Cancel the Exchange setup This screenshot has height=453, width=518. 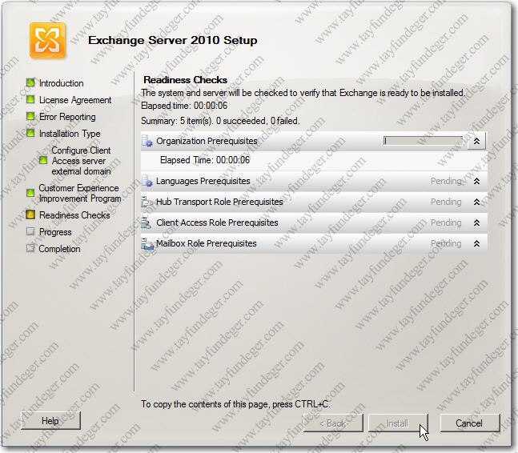pyautogui.click(x=470, y=423)
